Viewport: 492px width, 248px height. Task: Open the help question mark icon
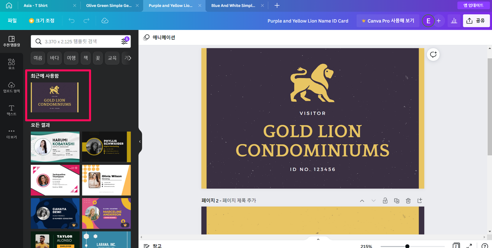[x=485, y=246]
